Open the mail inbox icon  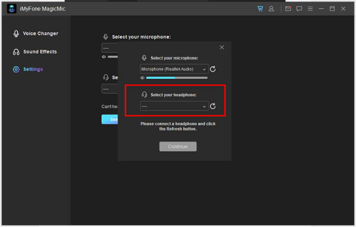point(288,9)
